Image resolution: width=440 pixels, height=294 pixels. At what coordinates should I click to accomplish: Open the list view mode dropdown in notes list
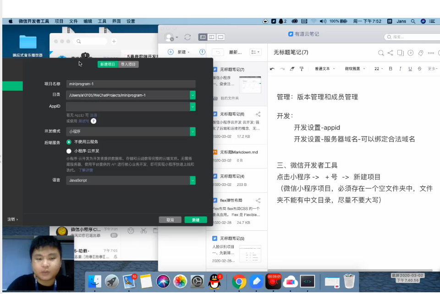[x=255, y=52]
